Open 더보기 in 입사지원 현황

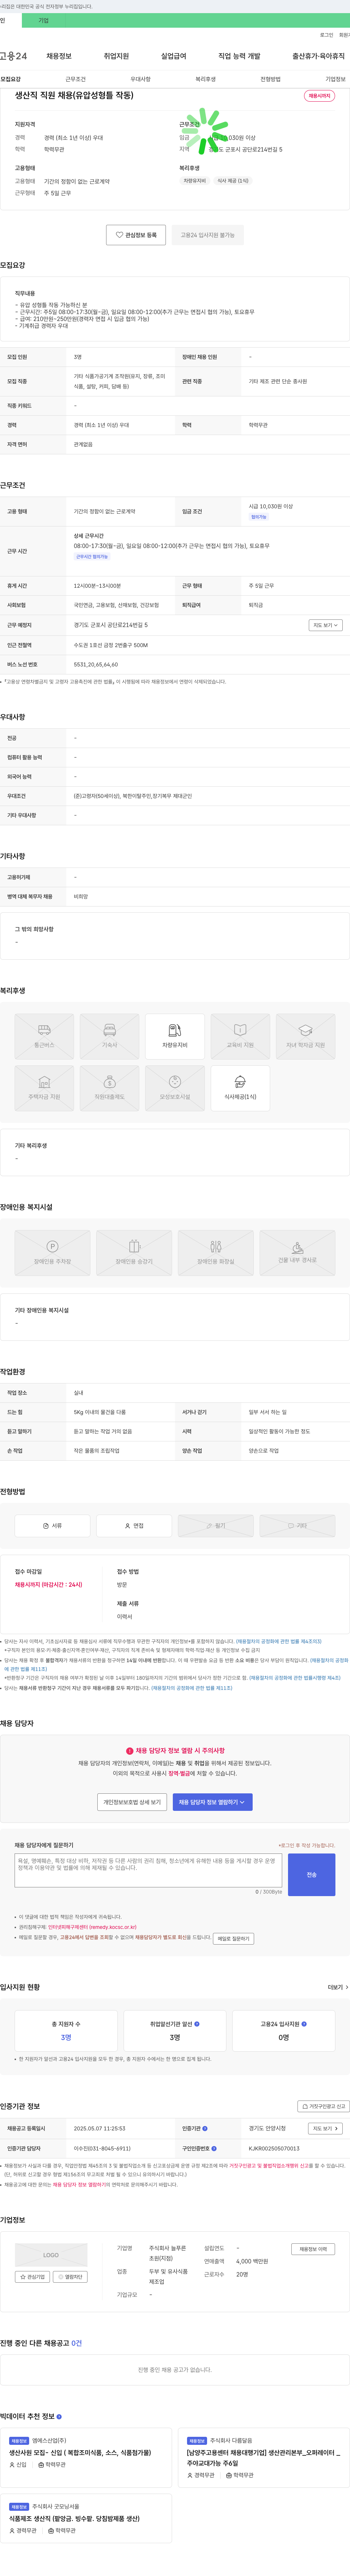tap(338, 1987)
